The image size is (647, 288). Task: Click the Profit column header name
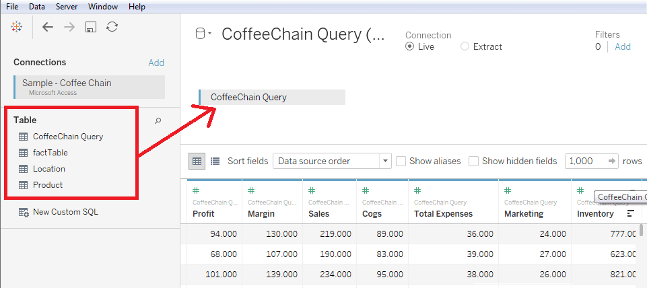(203, 214)
